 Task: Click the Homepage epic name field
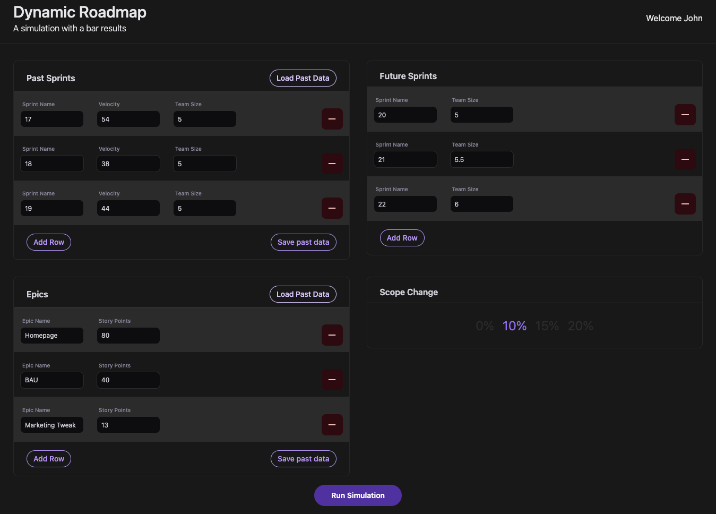(52, 336)
